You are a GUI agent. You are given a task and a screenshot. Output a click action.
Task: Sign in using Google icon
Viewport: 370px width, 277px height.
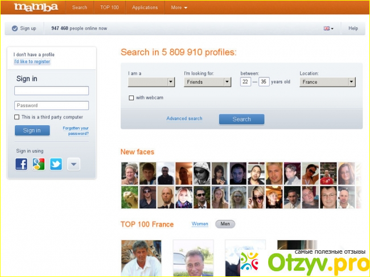pyautogui.click(x=39, y=164)
